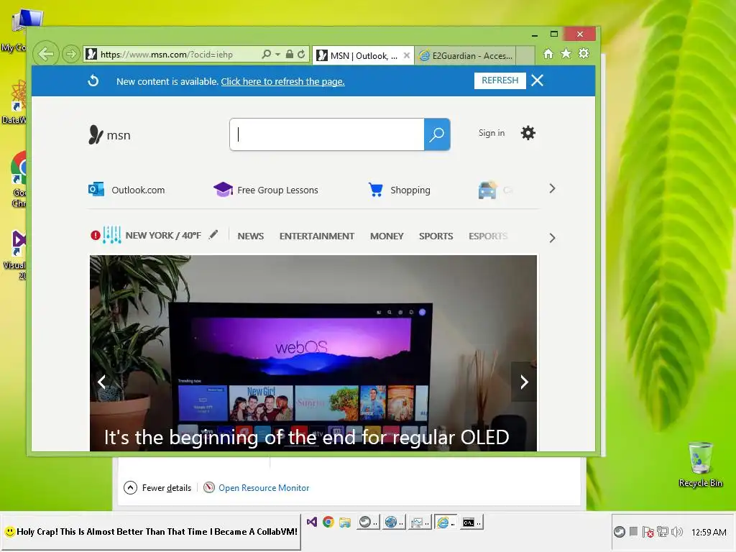Image resolution: width=736 pixels, height=552 pixels.
Task: Open Google Chrome from the taskbar
Action: coord(328,522)
